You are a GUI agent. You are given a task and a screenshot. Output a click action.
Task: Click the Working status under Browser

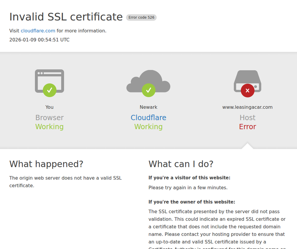click(49, 127)
